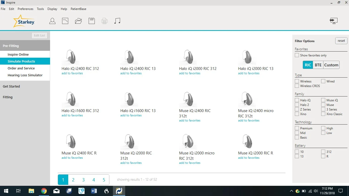The image size is (349, 196).
Task: Open the patient profile icon in toolbar
Action: coord(52,21)
